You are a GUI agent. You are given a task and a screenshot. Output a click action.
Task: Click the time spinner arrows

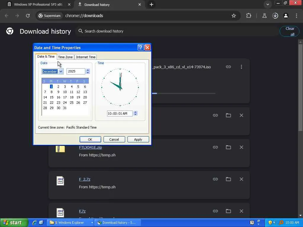coord(135,113)
